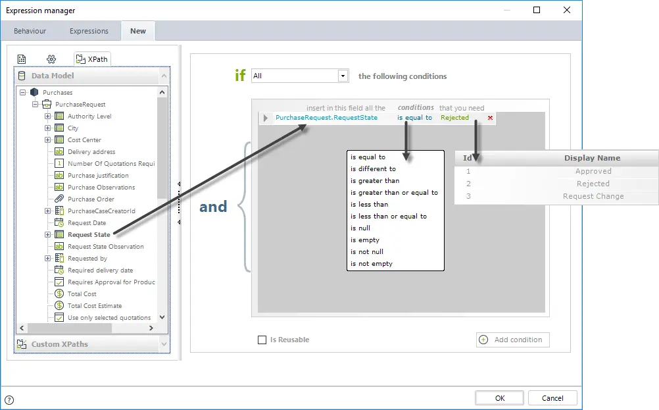Click the Number Of Quotations integer icon
Screen dimensions: 659x410
click(59, 164)
